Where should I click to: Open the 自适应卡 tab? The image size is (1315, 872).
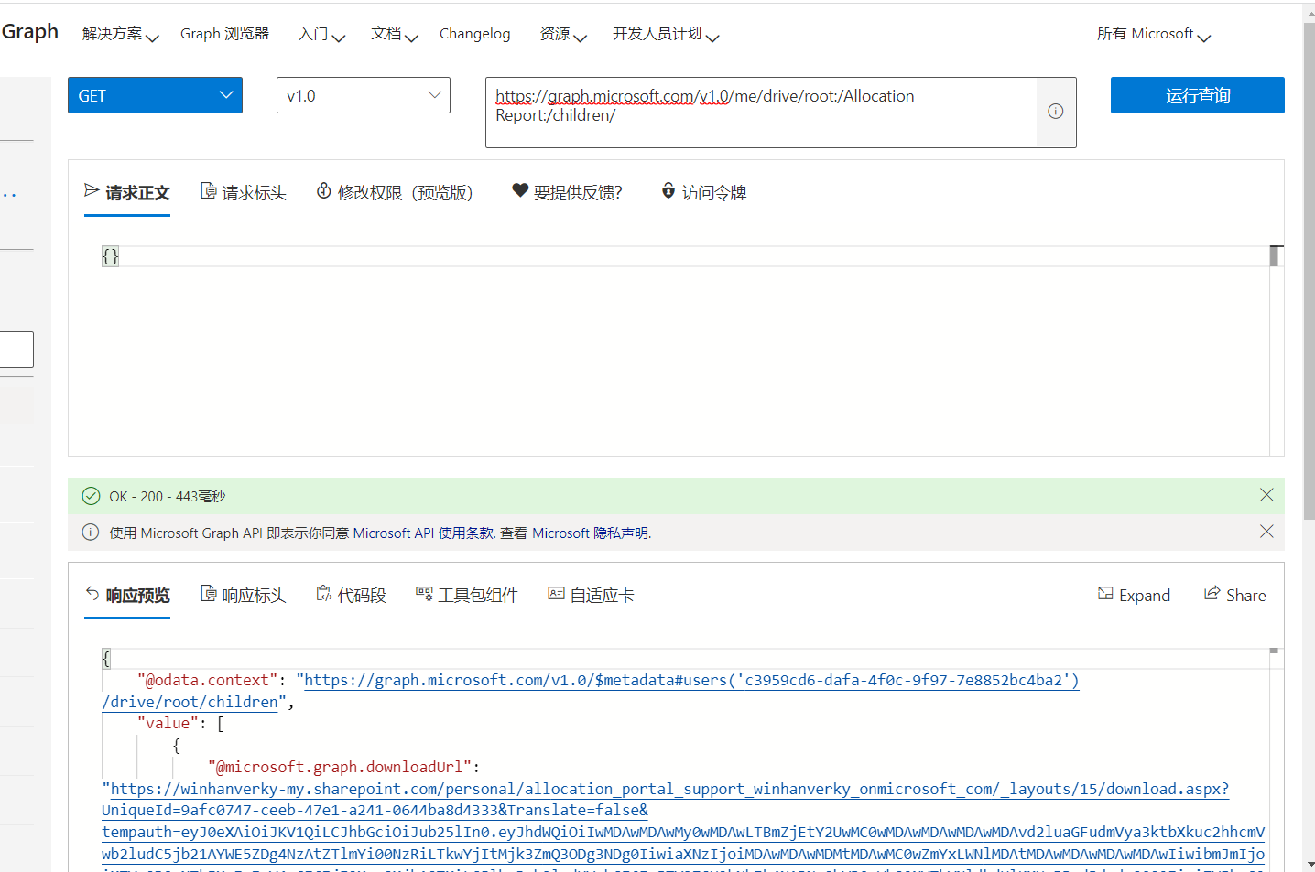click(592, 595)
